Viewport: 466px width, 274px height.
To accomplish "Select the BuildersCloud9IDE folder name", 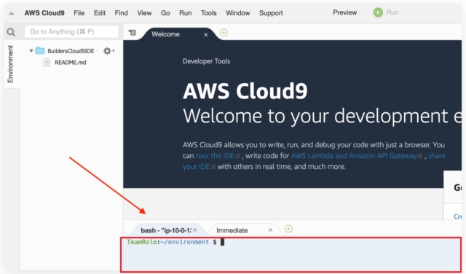I will pyautogui.click(x=71, y=51).
